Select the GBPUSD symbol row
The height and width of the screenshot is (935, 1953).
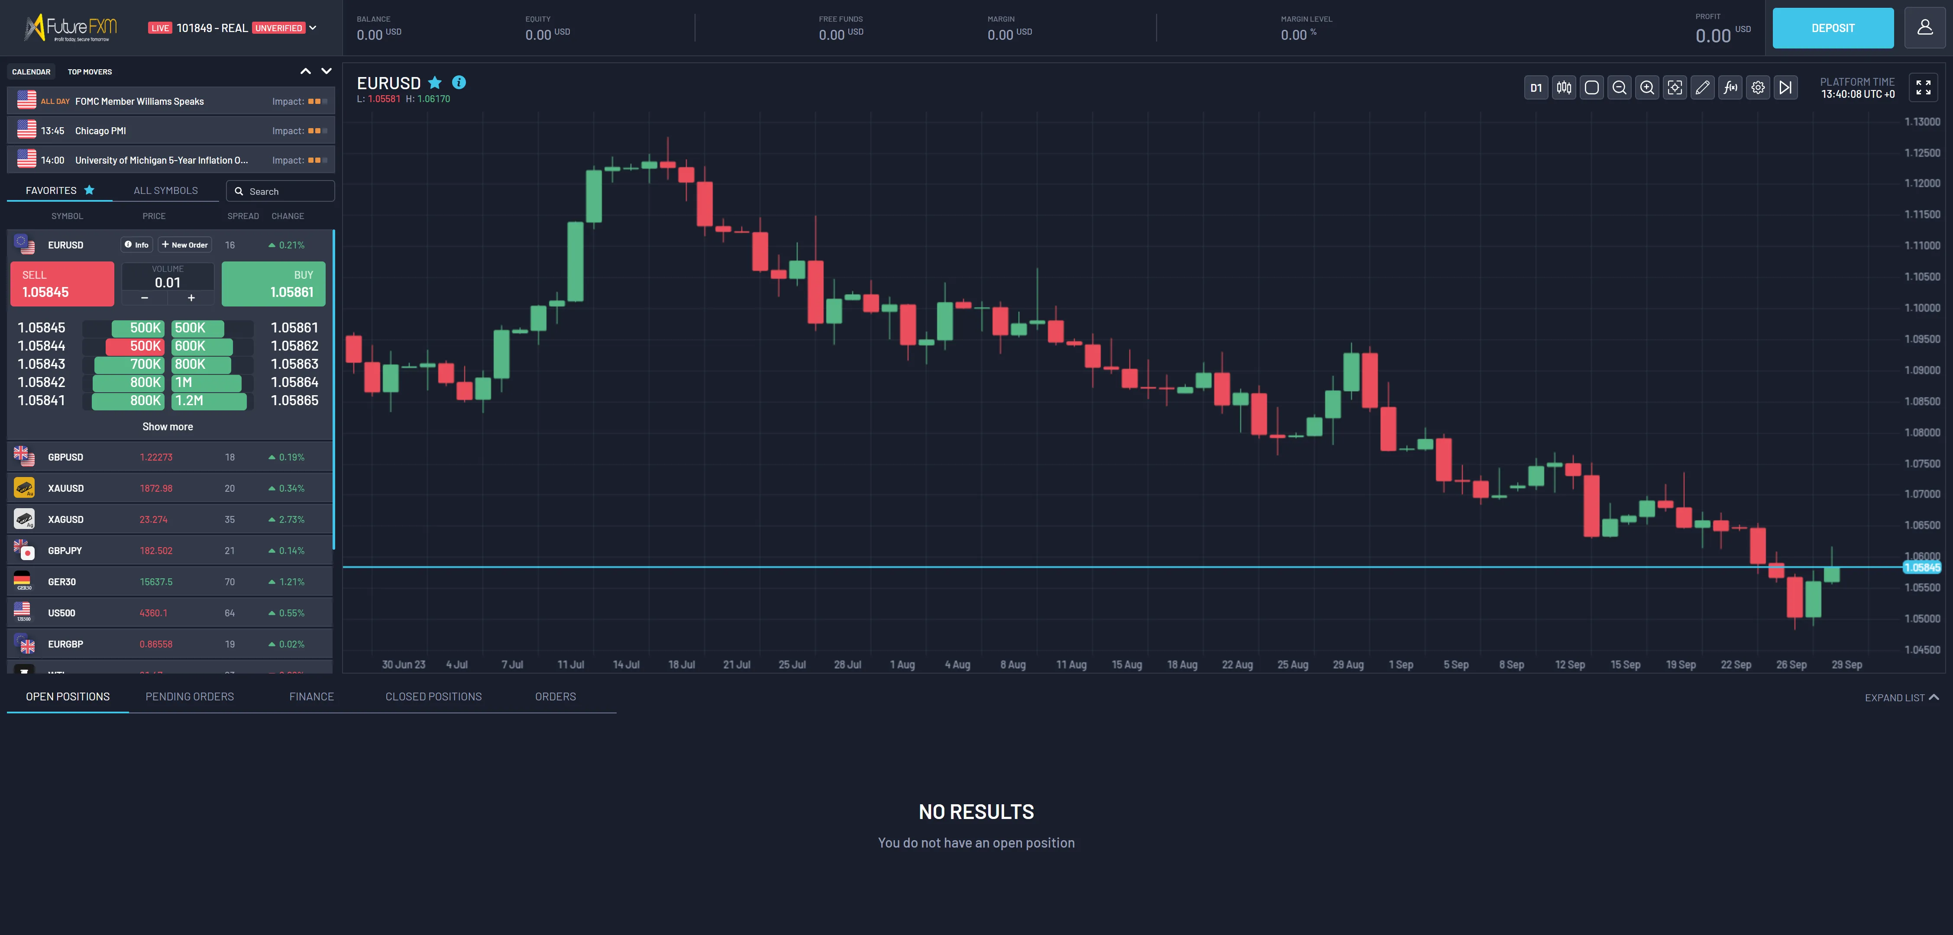[170, 457]
